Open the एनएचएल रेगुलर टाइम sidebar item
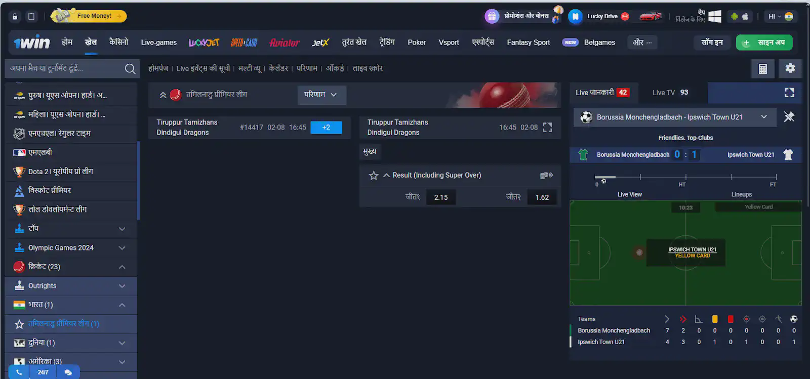This screenshot has height=379, width=810. point(71,134)
